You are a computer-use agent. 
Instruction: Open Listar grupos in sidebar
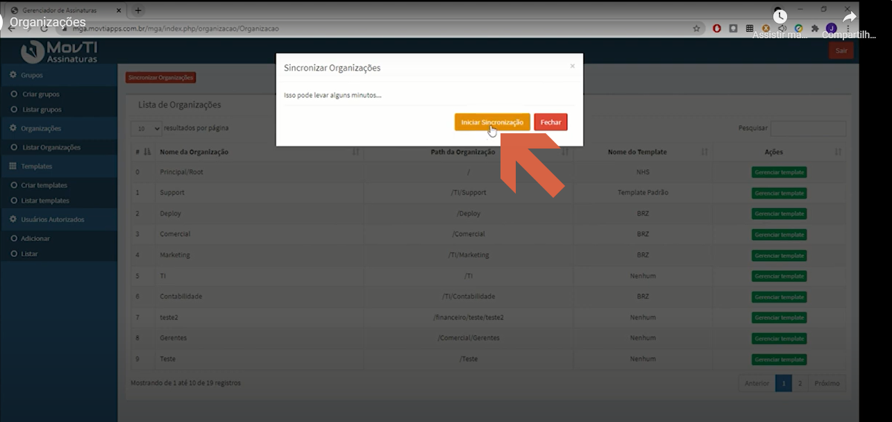42,110
